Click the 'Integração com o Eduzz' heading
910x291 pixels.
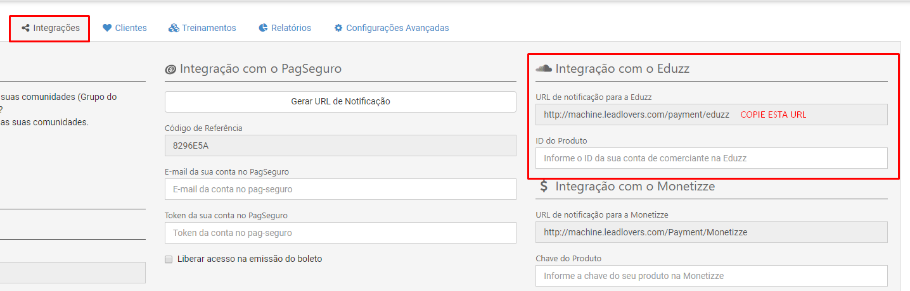click(622, 68)
